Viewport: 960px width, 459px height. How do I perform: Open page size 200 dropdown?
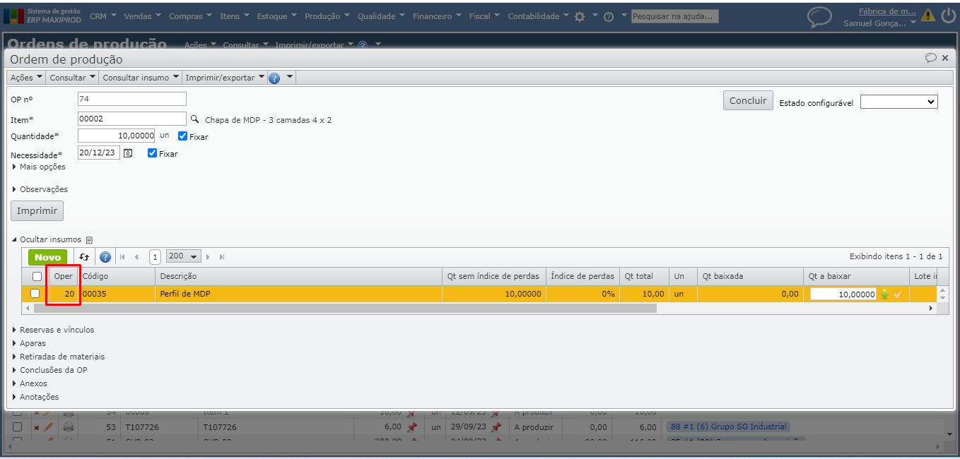(x=183, y=256)
